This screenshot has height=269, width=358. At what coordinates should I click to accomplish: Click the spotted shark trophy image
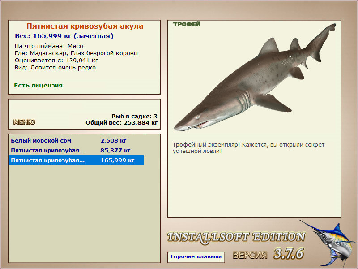pyautogui.click(x=255, y=77)
